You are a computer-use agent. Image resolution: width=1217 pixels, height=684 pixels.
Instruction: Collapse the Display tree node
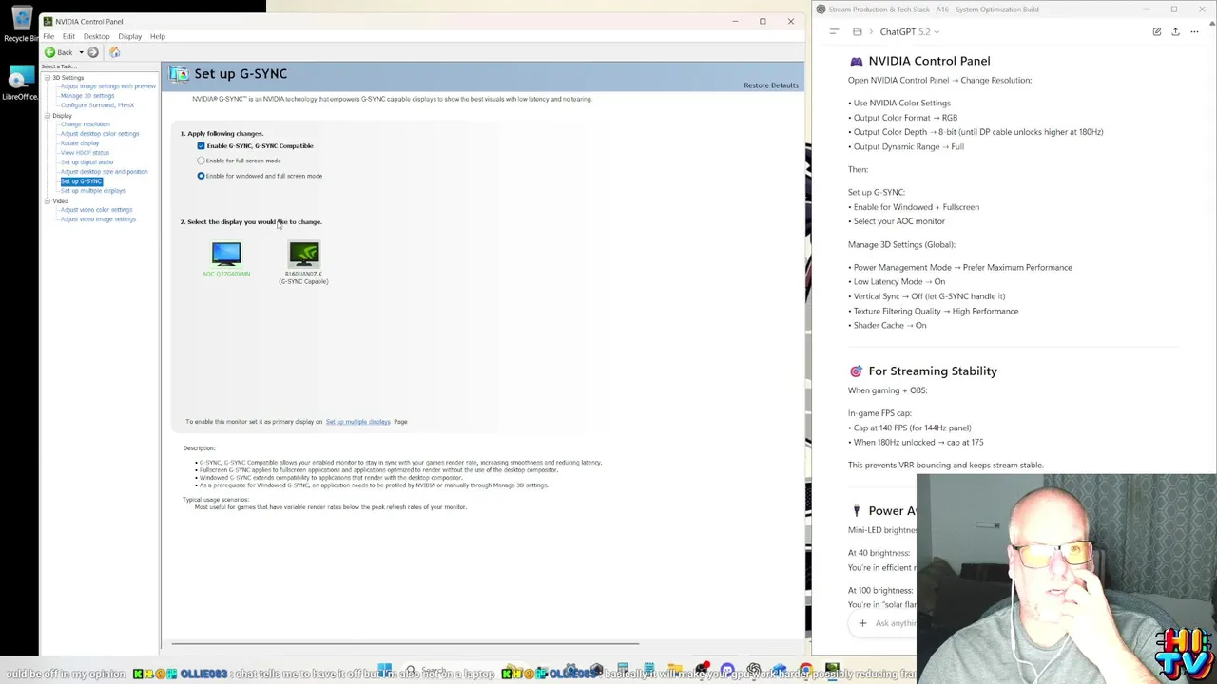[48, 115]
